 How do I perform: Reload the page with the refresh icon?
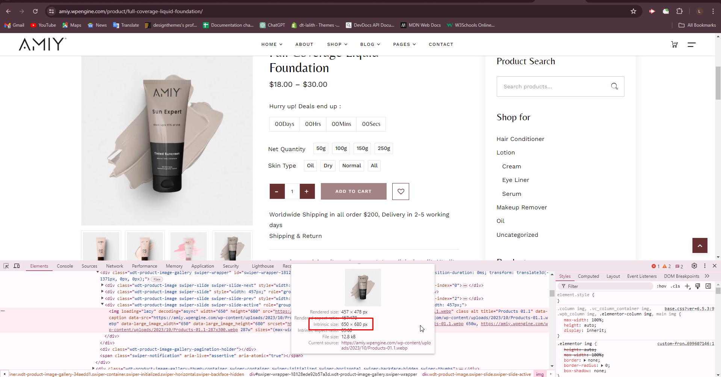point(35,11)
